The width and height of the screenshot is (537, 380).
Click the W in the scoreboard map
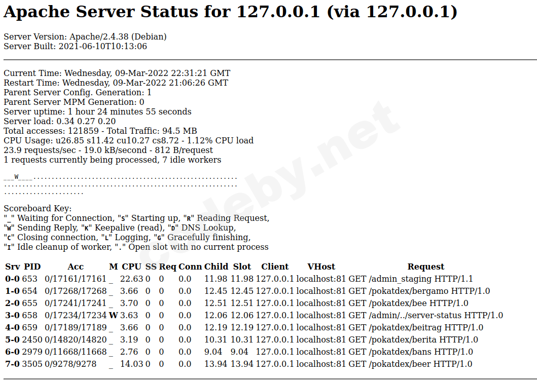[16, 177]
